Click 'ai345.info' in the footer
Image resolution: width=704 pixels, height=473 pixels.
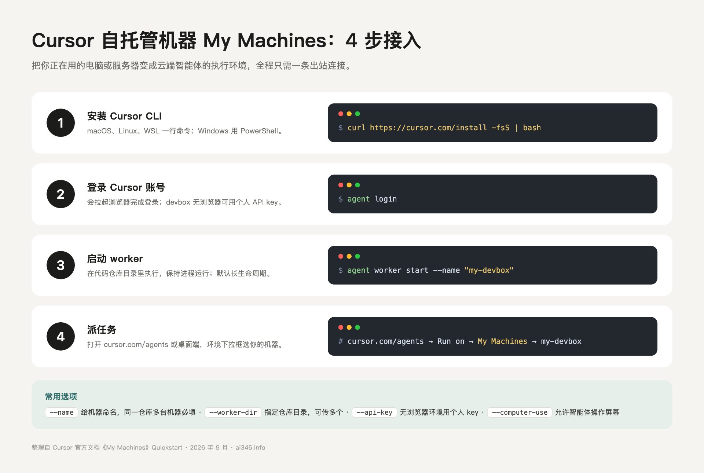coord(250,447)
